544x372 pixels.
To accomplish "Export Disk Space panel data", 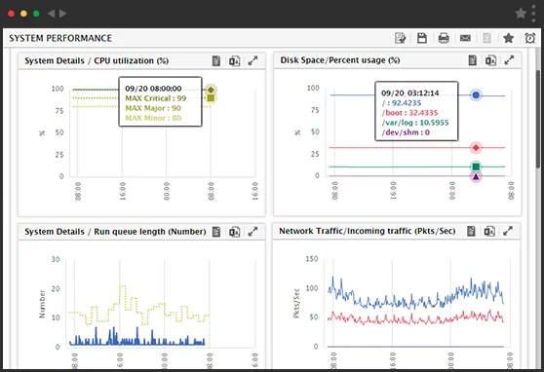I will tap(490, 60).
